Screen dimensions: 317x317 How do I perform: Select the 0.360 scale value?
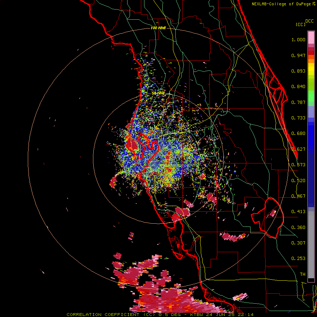point(298,228)
